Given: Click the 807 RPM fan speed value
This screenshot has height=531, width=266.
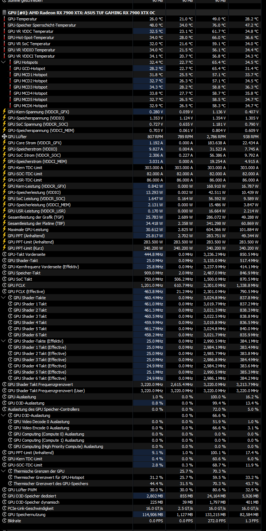Looking at the screenshot, I should (x=155, y=136).
